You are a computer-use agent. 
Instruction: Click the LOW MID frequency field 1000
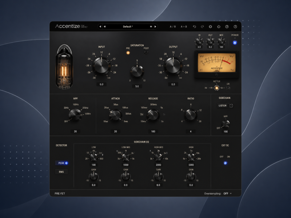pos(125,165)
